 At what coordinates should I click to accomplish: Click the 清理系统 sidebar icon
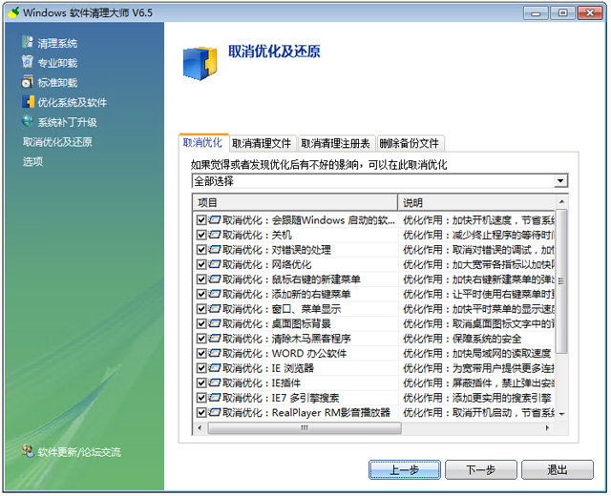click(28, 42)
